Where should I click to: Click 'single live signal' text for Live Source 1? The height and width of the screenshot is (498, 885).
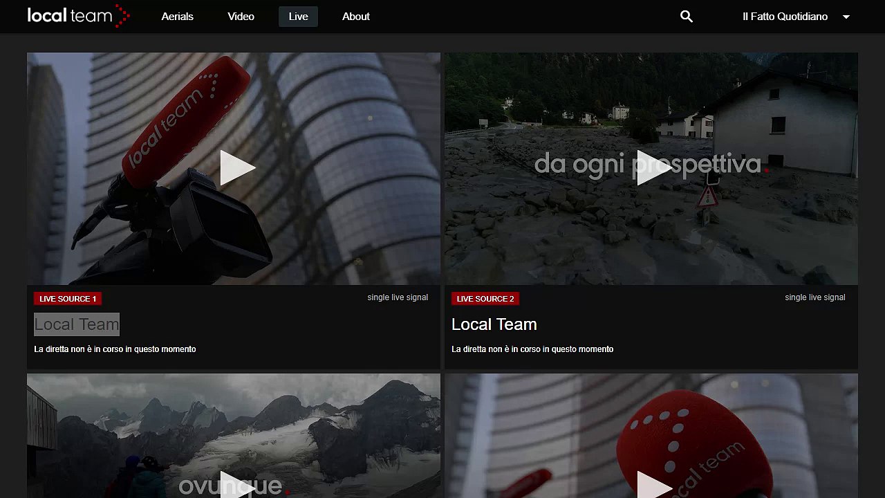point(398,297)
